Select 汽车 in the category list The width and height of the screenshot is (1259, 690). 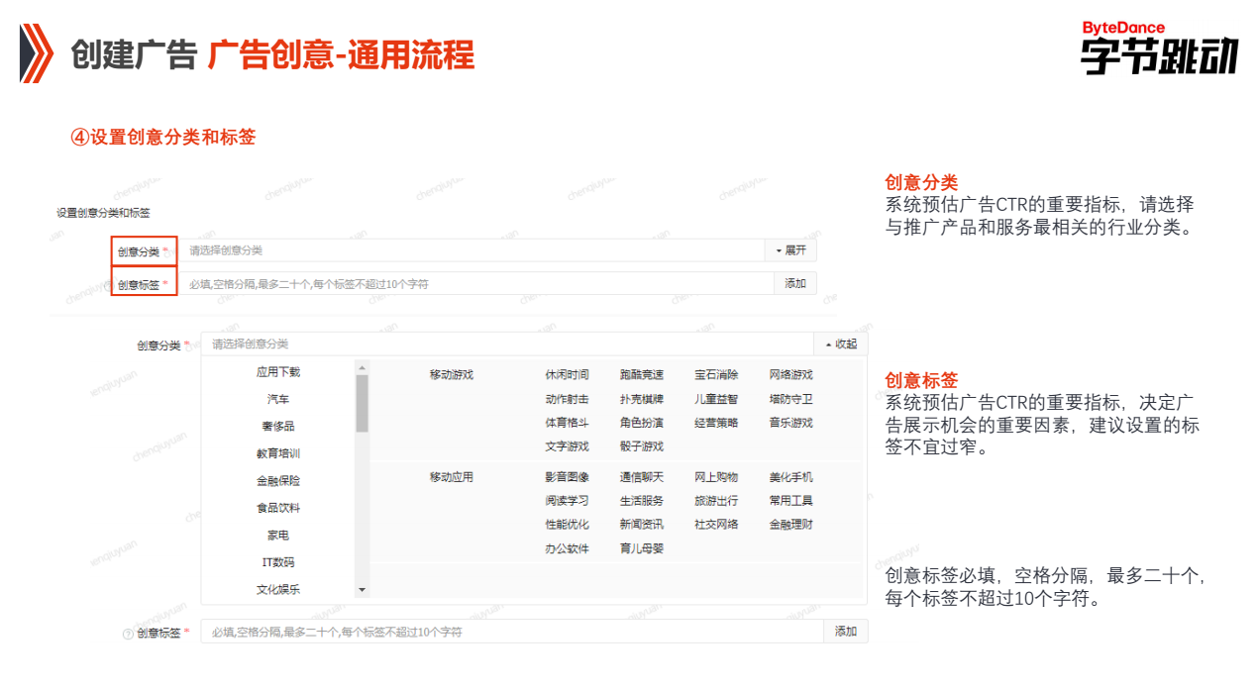tap(278, 399)
